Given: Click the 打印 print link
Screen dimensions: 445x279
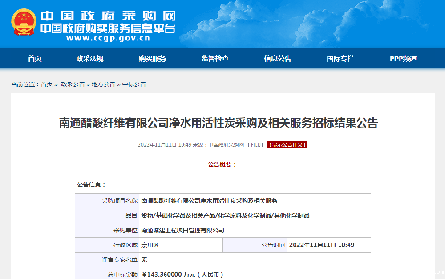Looking at the screenshot, I should [255, 145].
